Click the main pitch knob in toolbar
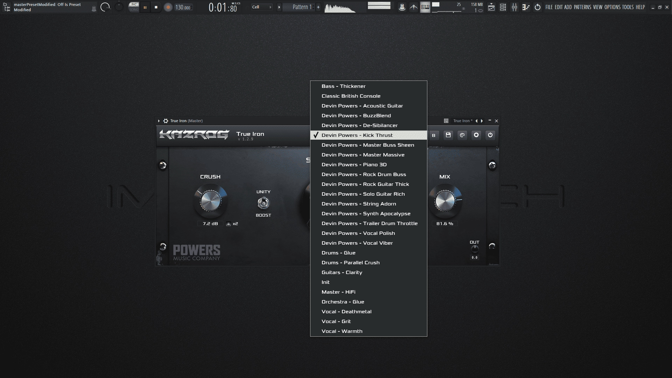The width and height of the screenshot is (672, 378). 119,7
